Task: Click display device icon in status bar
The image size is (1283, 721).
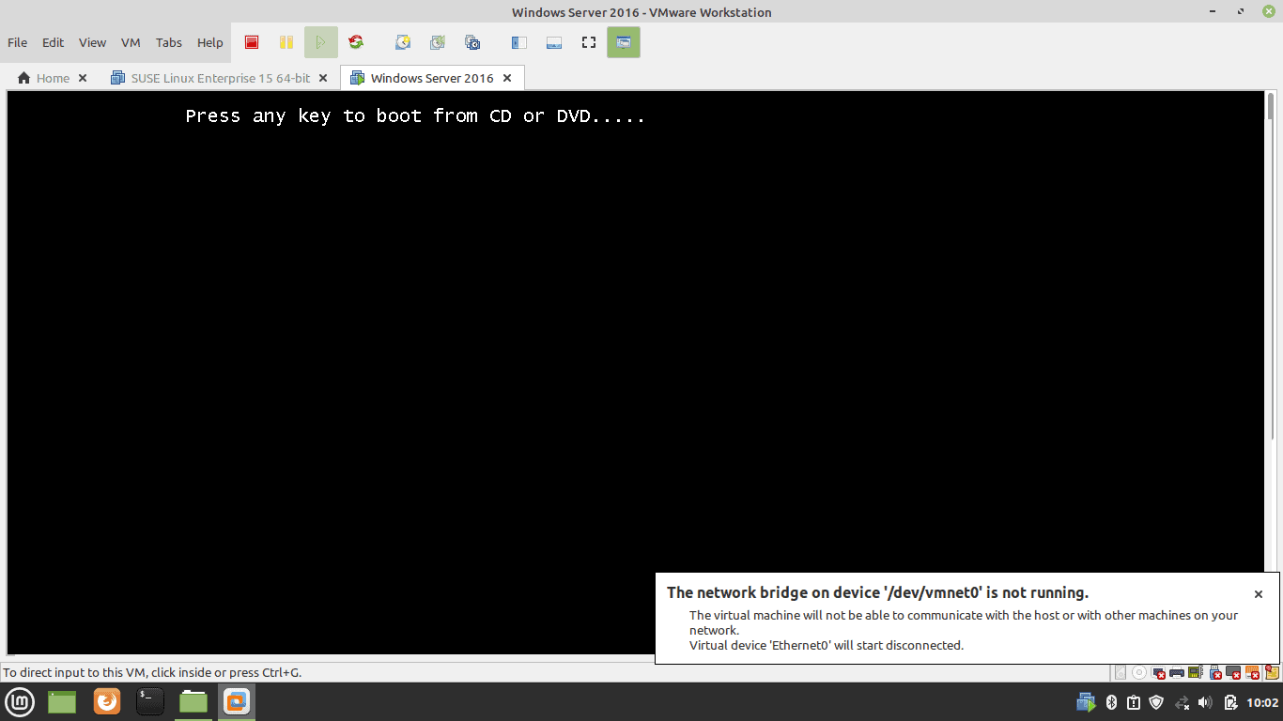Action: (x=1233, y=672)
